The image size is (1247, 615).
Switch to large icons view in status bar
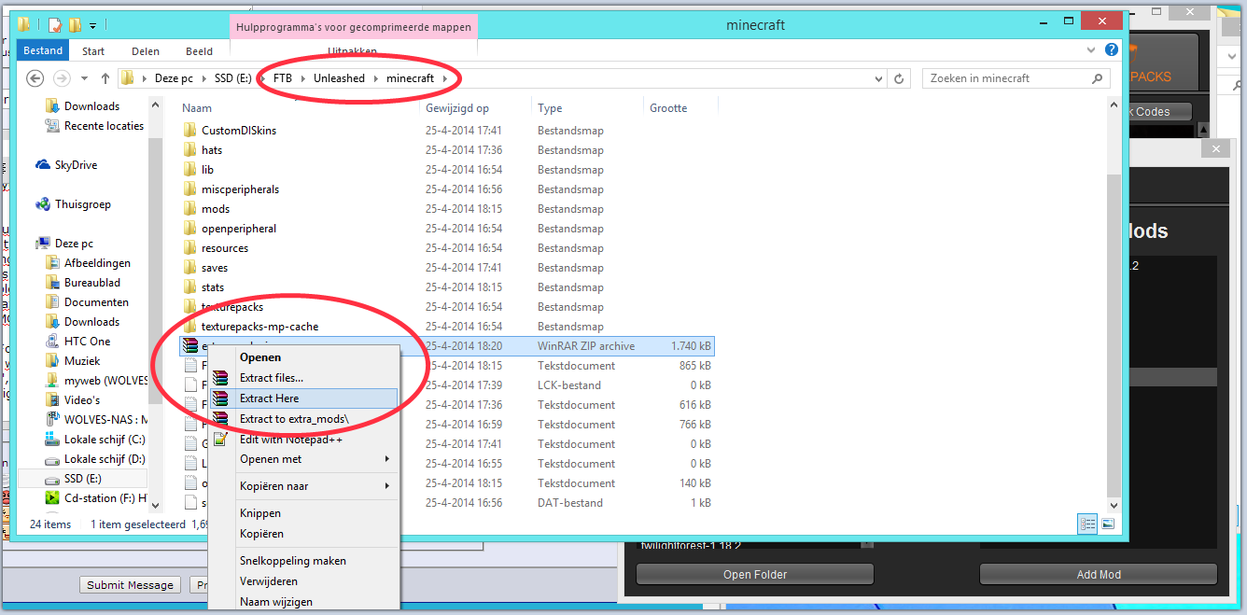click(1107, 524)
